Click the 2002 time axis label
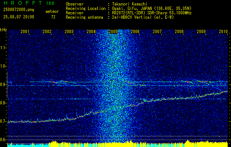This screenshot has height=147, width=231. click(47, 31)
